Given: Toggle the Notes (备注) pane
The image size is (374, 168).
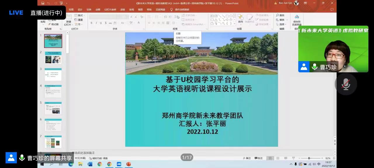Looking at the screenshot, I should point(247,158).
